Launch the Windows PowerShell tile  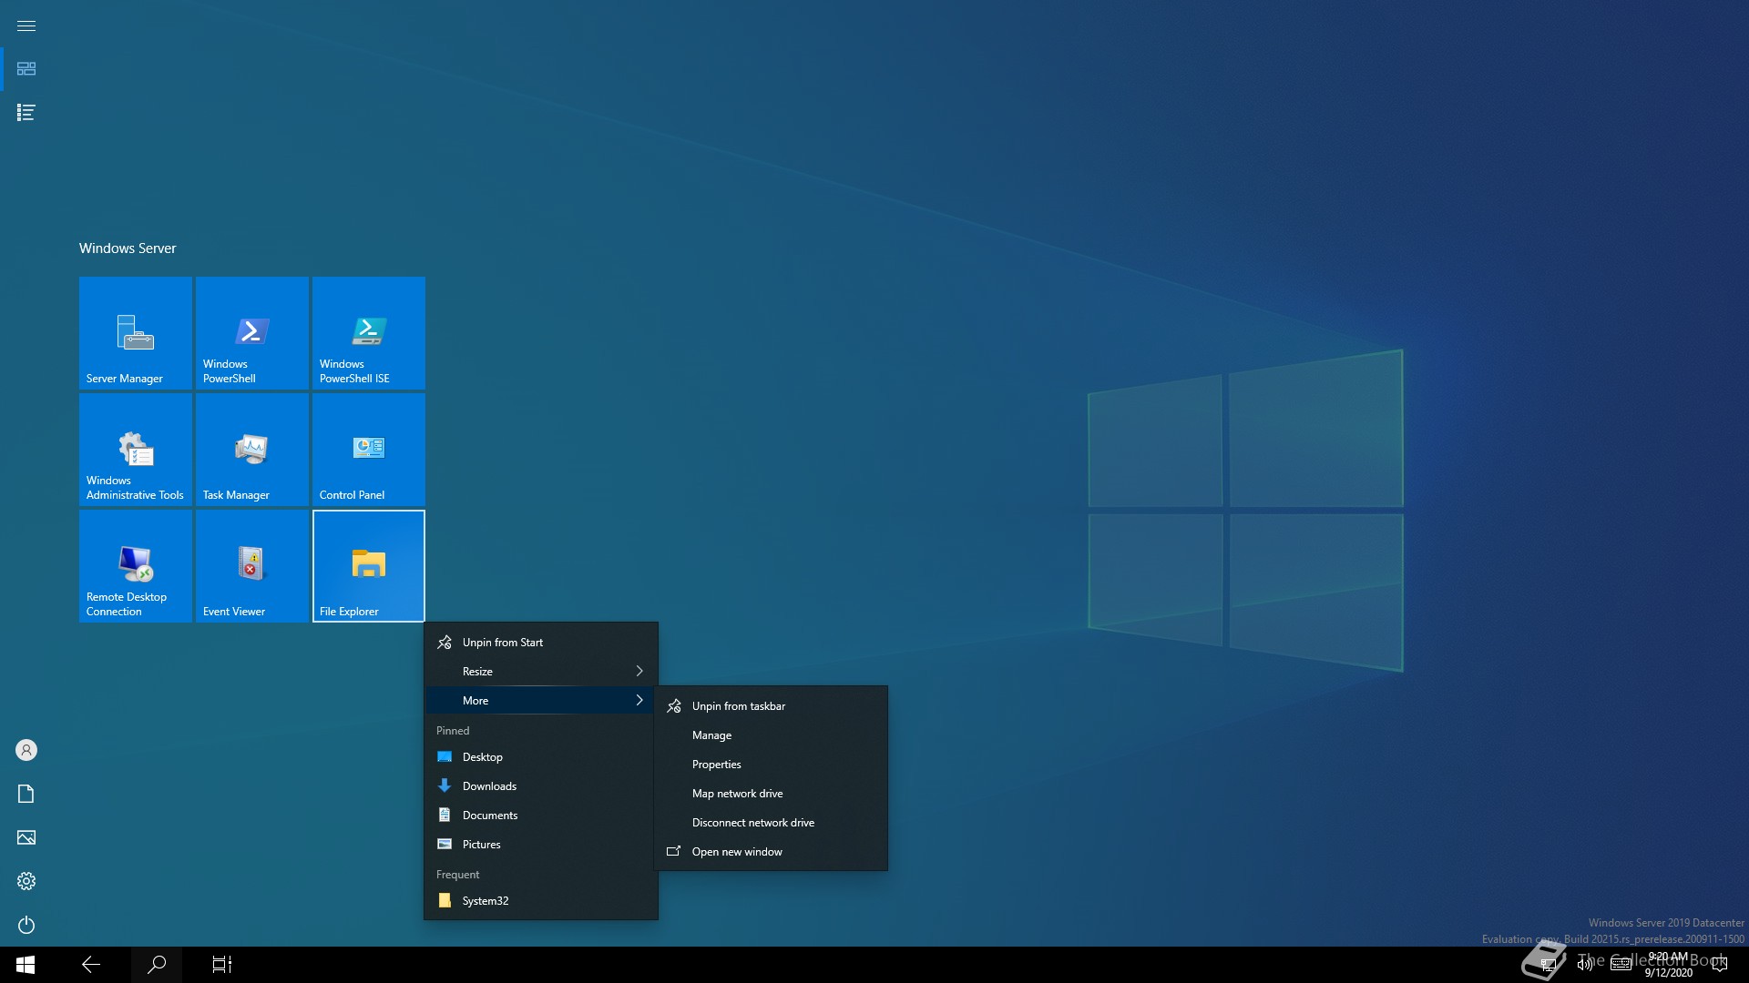(251, 333)
